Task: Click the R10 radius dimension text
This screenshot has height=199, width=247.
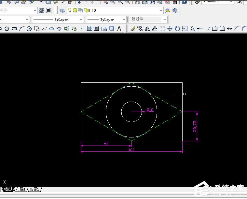Action: pyautogui.click(x=150, y=110)
